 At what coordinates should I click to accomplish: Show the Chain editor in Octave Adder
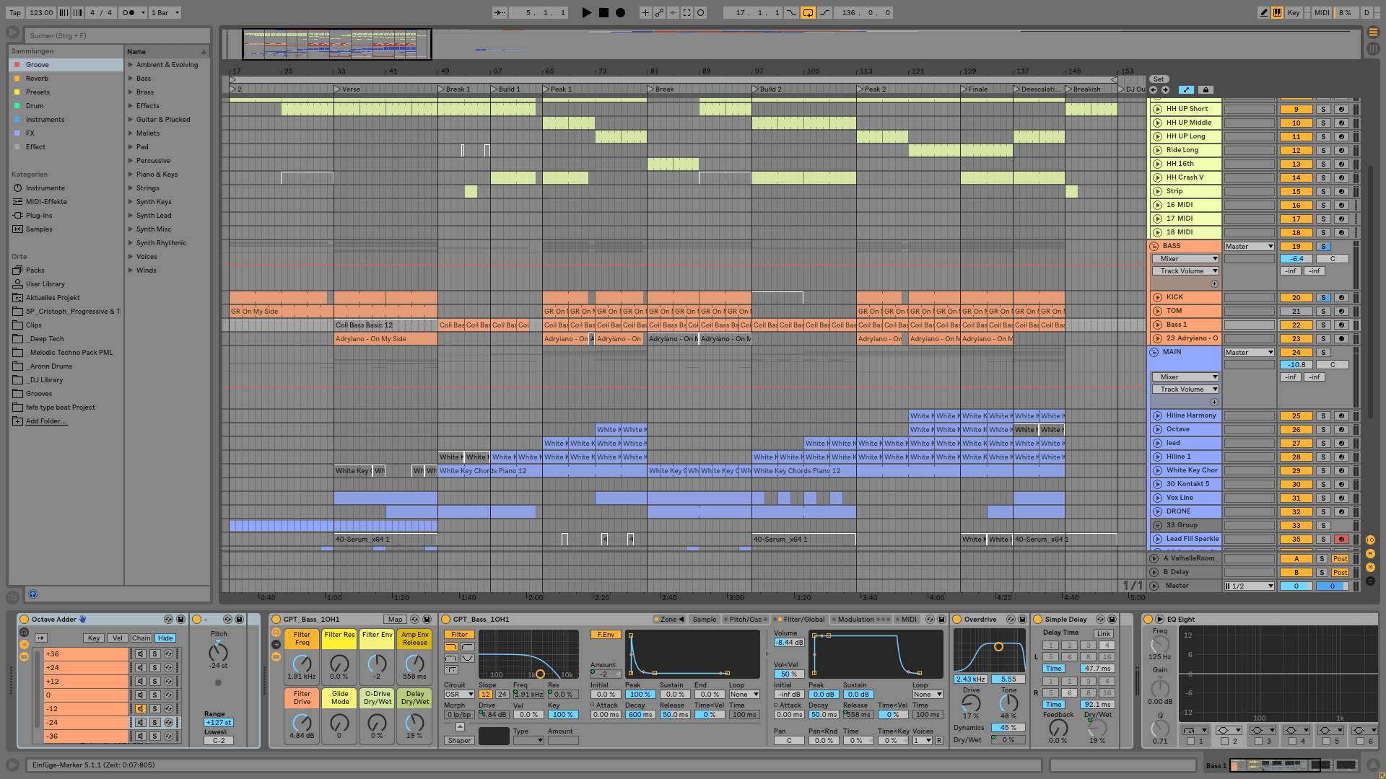pyautogui.click(x=141, y=638)
